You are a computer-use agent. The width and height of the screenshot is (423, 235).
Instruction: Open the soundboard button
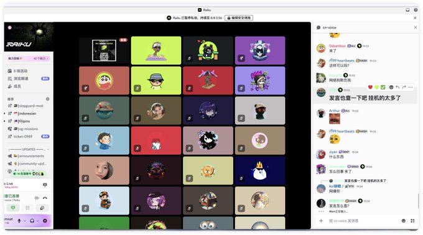42,208
